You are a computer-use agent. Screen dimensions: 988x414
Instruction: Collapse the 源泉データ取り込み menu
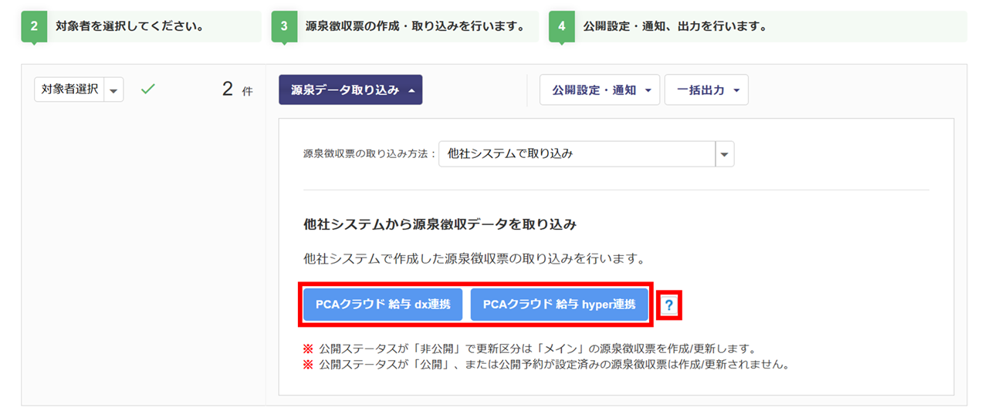(x=350, y=89)
